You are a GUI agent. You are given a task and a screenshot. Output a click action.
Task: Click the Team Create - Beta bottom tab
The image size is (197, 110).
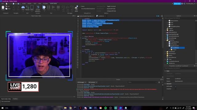click(6, 99)
